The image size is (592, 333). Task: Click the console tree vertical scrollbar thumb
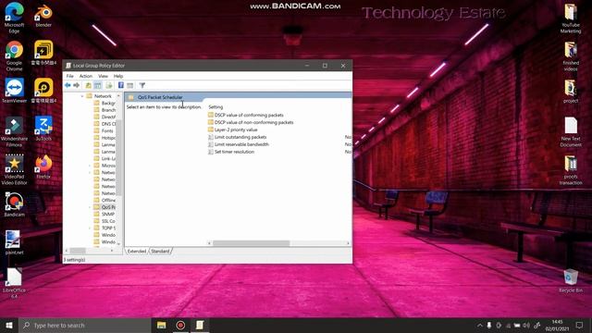coord(119,158)
